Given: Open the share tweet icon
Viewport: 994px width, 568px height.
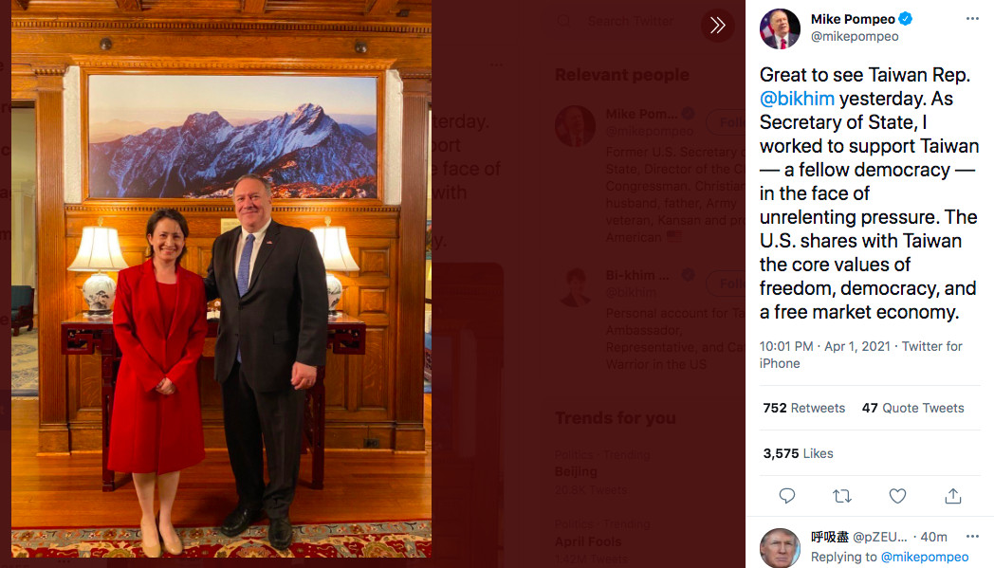Looking at the screenshot, I should 953,496.
